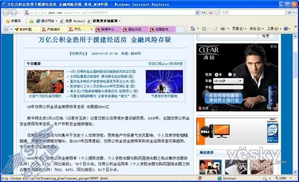Switch to the 新闻中心 tab
Image resolution: width=299 pixels, height=182 pixels.
(x=108, y=29)
